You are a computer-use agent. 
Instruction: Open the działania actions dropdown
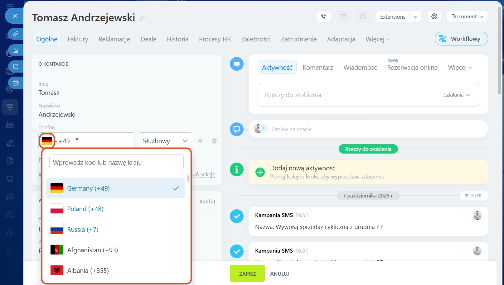point(456,95)
